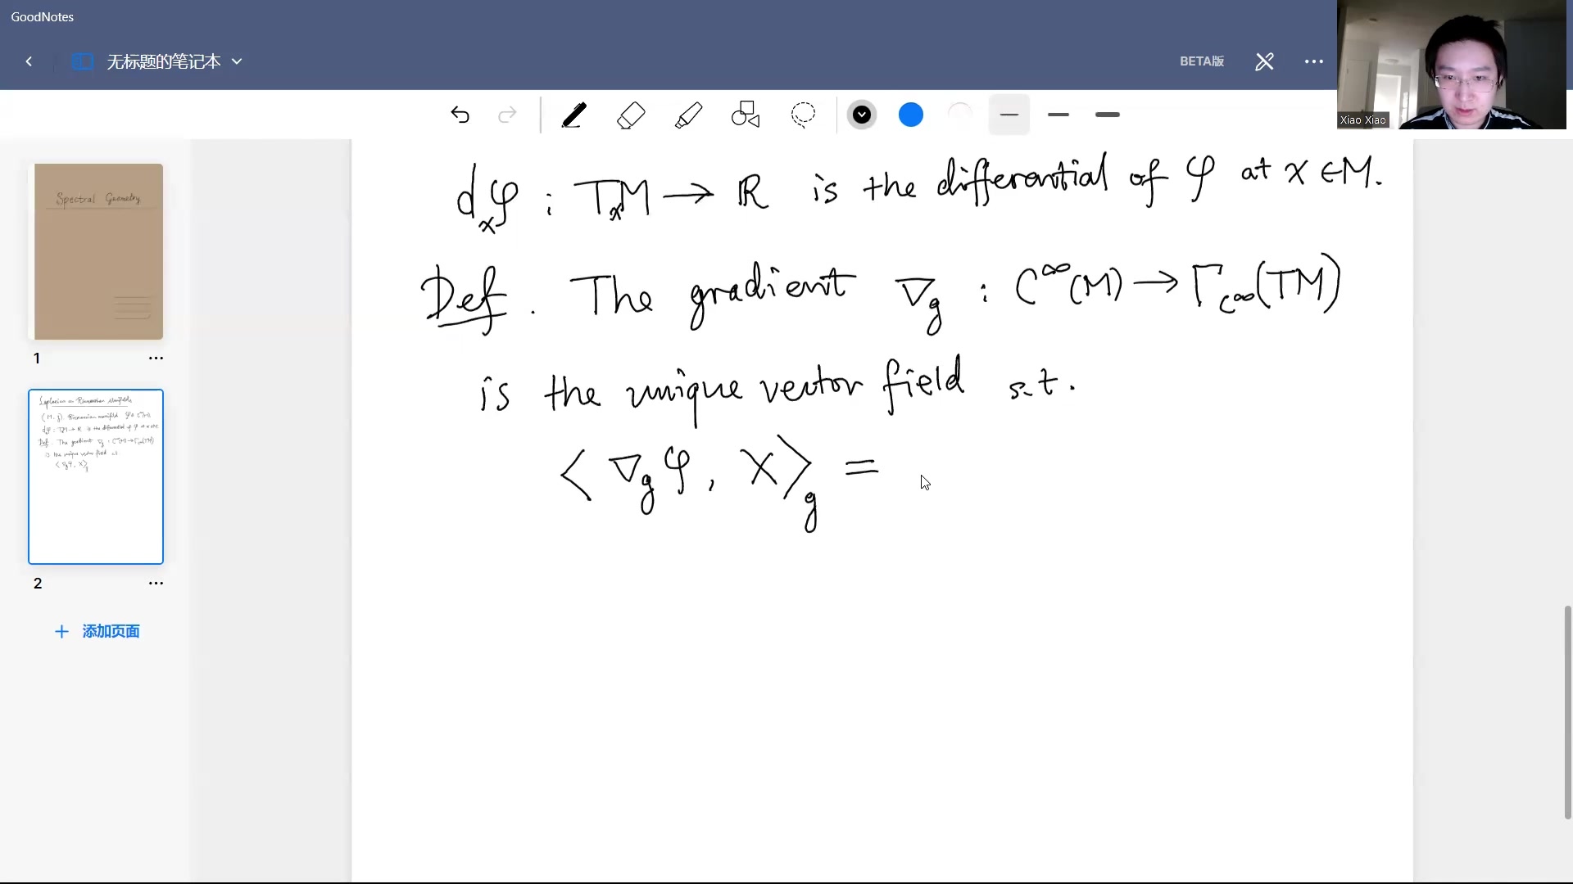The width and height of the screenshot is (1573, 884).
Task: Open page 1 thumbnail
Action: pyautogui.click(x=97, y=250)
